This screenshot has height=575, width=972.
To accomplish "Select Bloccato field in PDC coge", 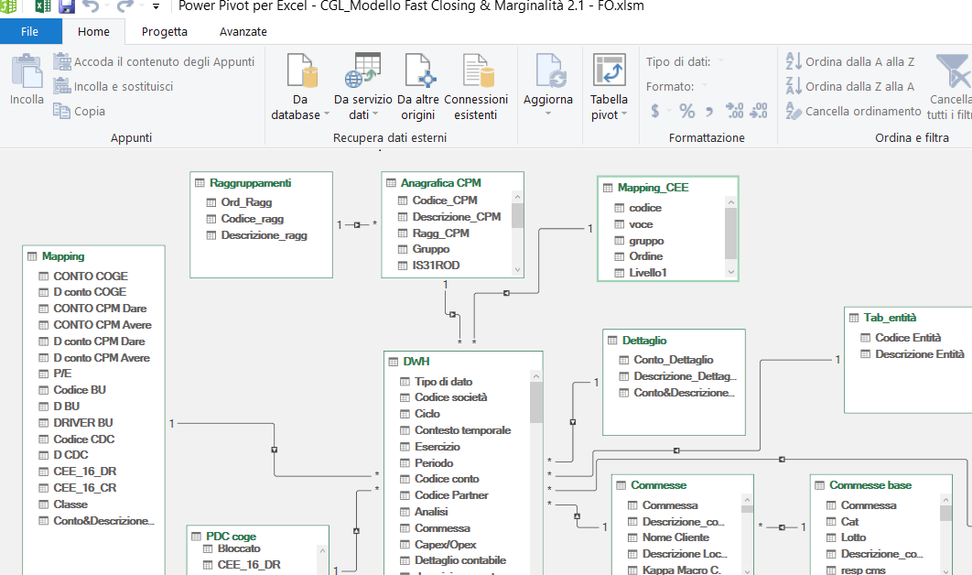I will (x=239, y=548).
